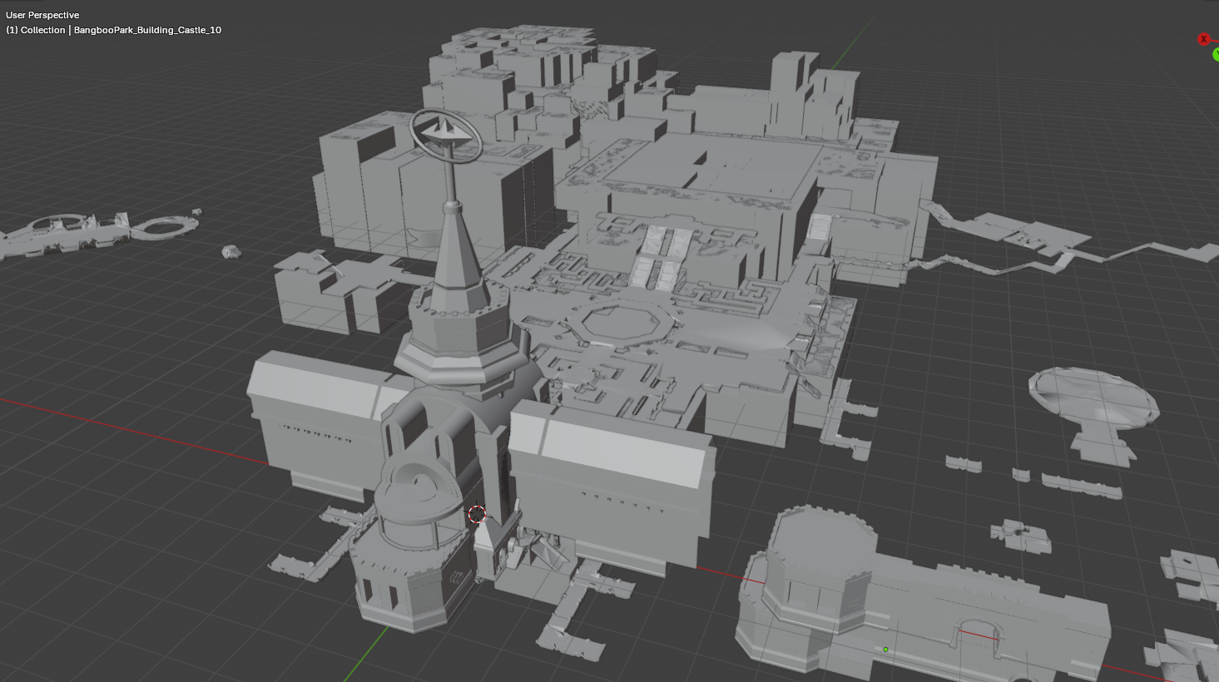Viewport: 1219px width, 682px height.
Task: Click the green origin dot on lower castle wall
Action: (x=885, y=650)
